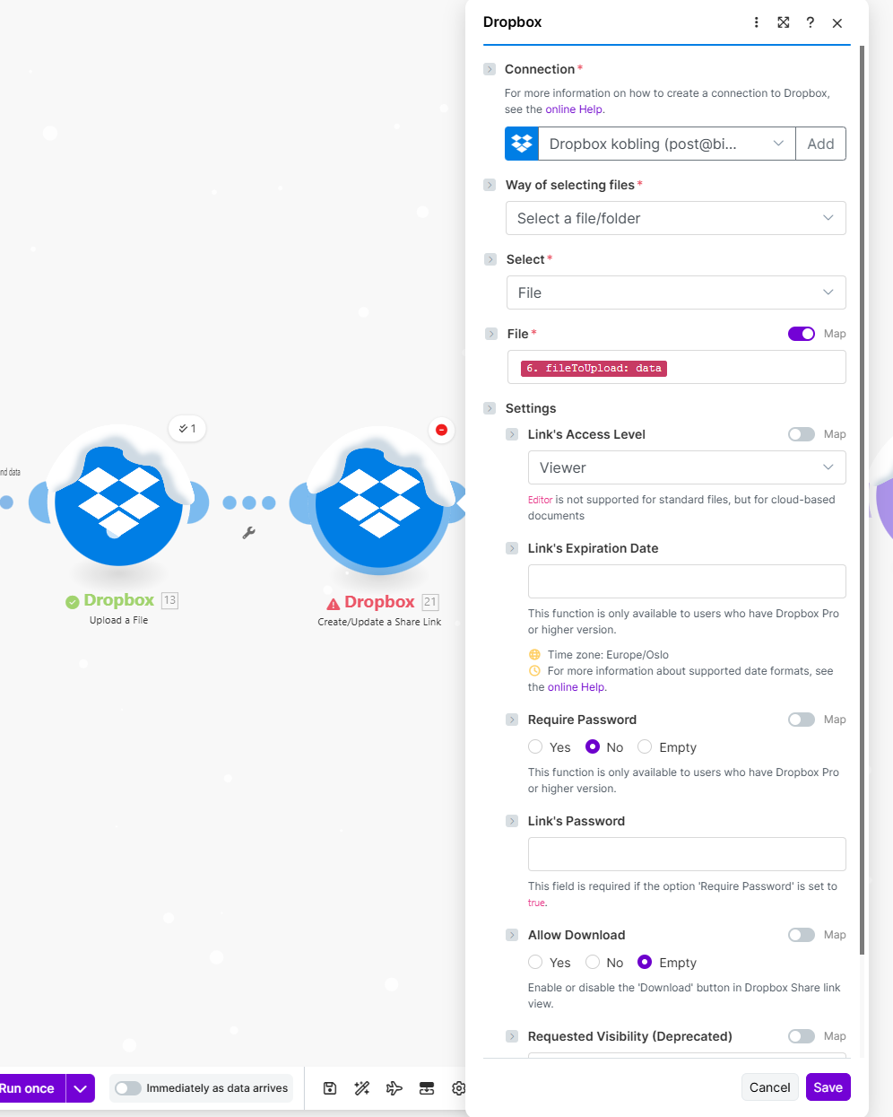
Task: Click the Cancel button
Action: (x=770, y=1087)
